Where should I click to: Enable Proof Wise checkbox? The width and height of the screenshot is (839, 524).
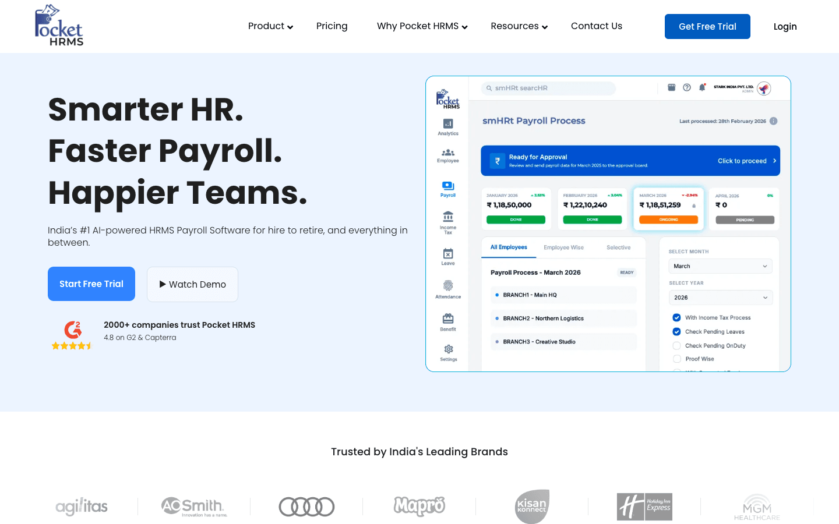(x=676, y=359)
